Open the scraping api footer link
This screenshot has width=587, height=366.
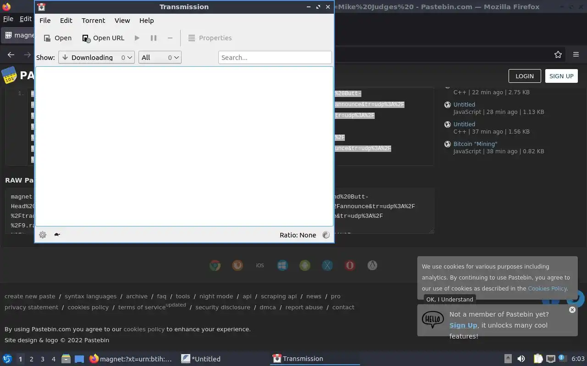point(279,296)
